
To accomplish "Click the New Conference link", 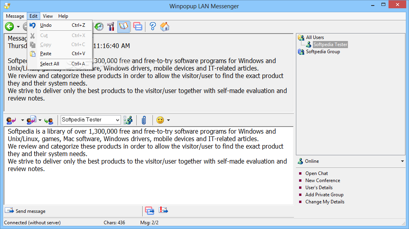I will (x=323, y=180).
